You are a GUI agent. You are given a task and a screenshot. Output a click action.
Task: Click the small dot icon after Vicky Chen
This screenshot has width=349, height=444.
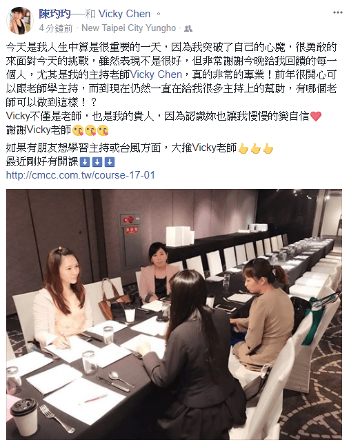point(159,14)
